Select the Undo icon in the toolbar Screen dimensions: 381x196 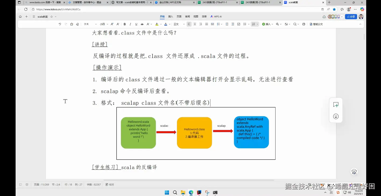point(59,24)
